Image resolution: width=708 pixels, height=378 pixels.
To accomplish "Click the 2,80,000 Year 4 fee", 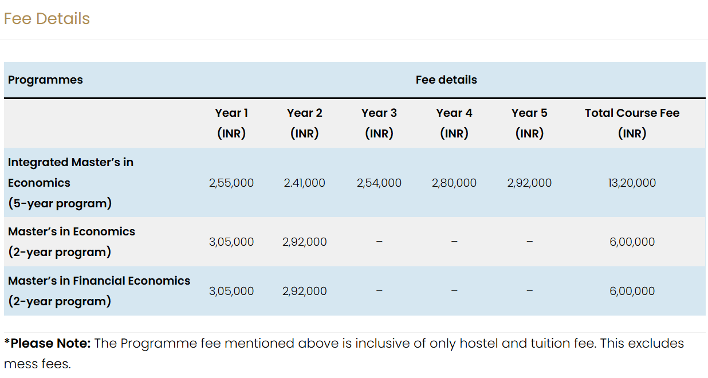I will (454, 183).
